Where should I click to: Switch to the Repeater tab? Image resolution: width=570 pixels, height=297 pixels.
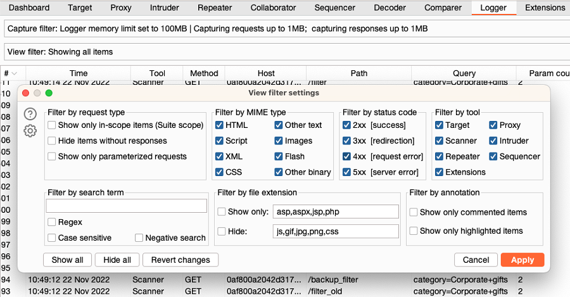click(x=215, y=8)
